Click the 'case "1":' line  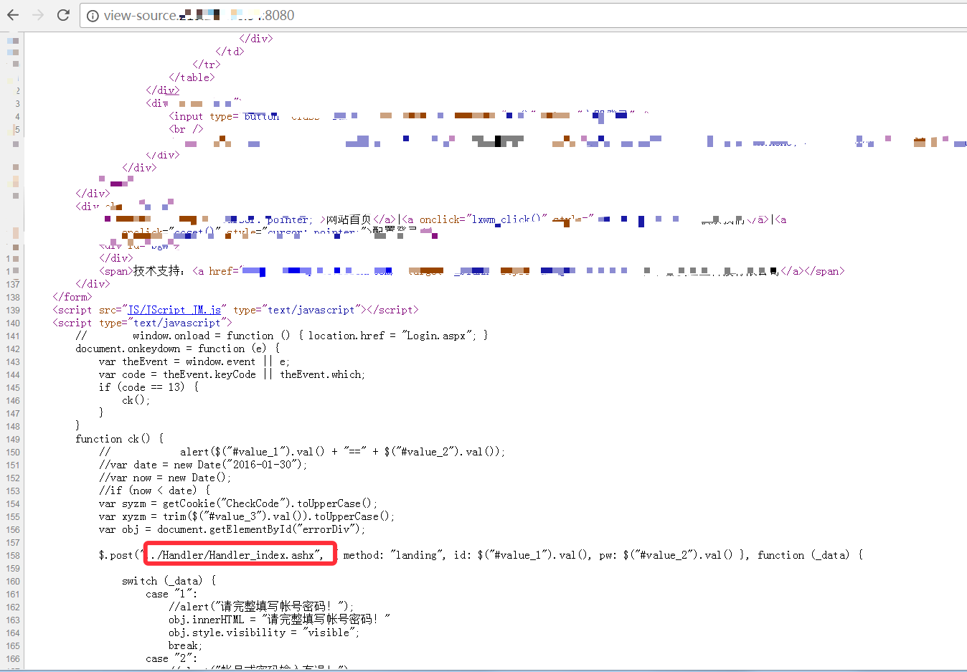pyautogui.click(x=171, y=594)
